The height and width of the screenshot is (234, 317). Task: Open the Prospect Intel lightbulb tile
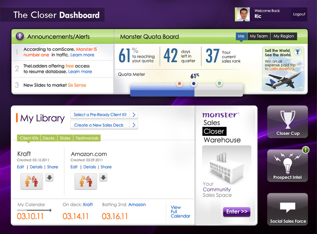coord(288,166)
